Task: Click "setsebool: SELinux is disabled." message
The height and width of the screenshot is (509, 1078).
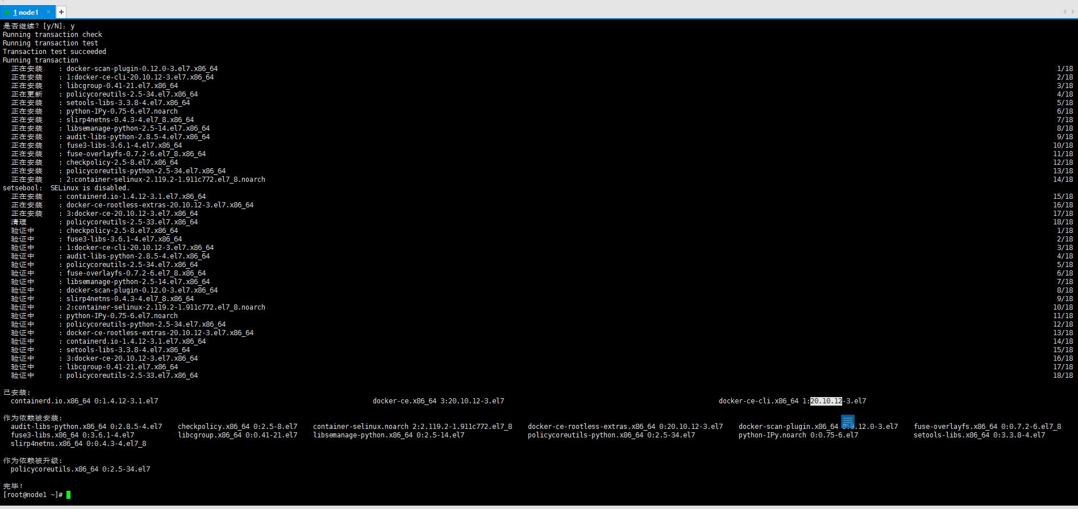Action: (x=66, y=188)
